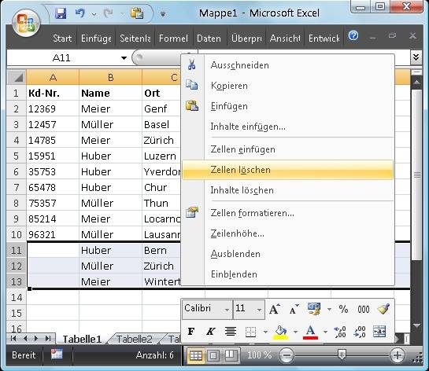This screenshot has height=371, width=429.
Task: Apply percent style in mini toolbar
Action: (x=343, y=309)
